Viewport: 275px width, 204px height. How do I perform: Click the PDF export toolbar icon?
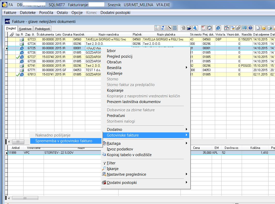(x=203, y=28)
